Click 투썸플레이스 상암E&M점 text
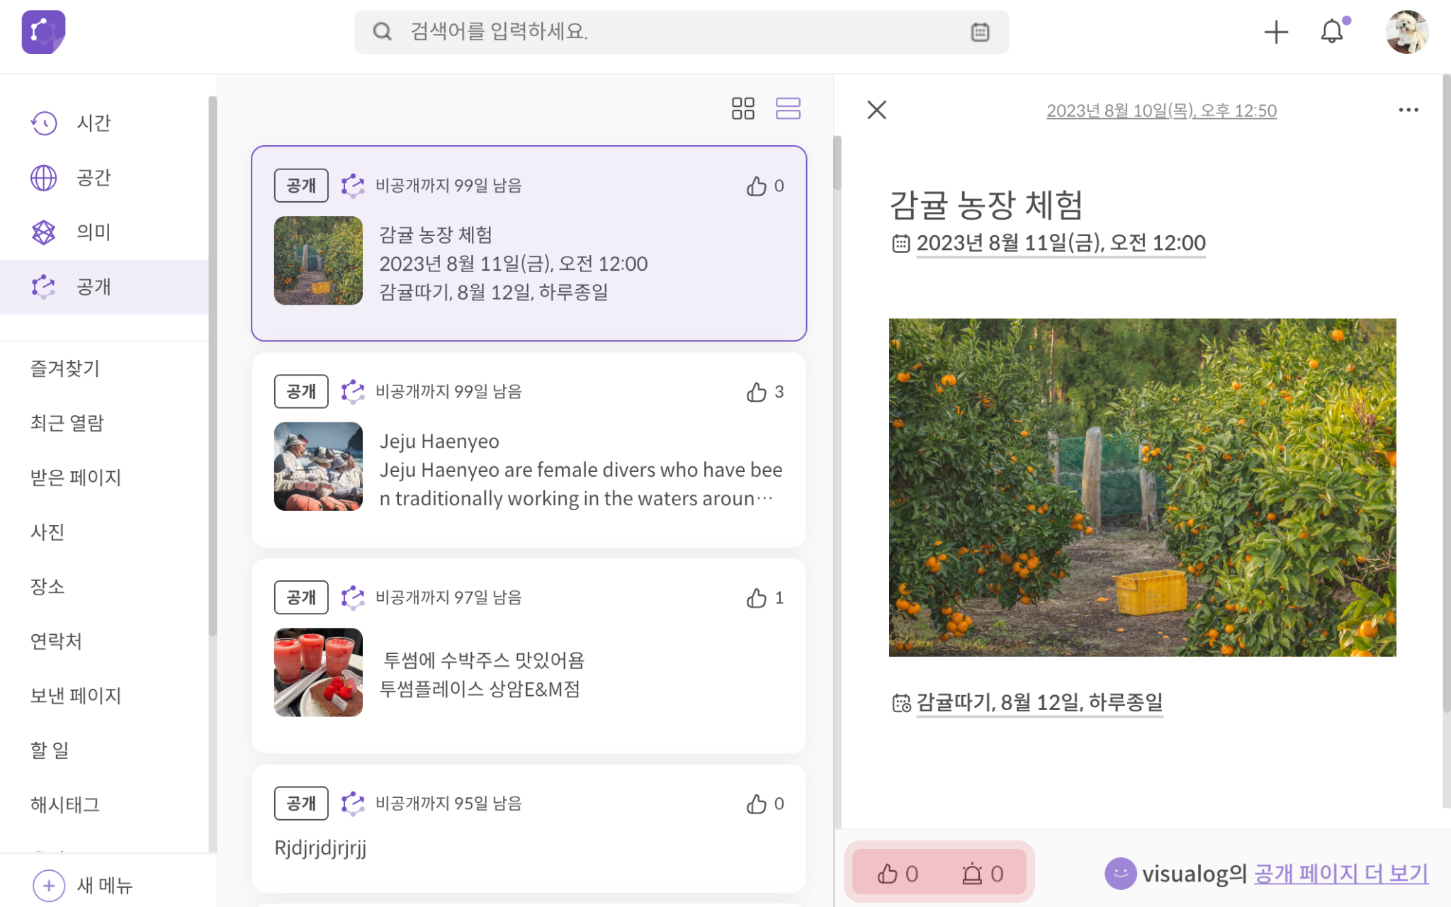 coord(480,689)
